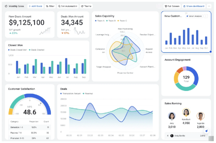Open the Theme selector
Image resolution: width=216 pixels, height=143 pixels.
click(86, 6)
